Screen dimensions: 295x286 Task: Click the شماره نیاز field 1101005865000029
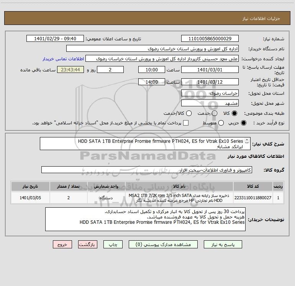click(210, 38)
